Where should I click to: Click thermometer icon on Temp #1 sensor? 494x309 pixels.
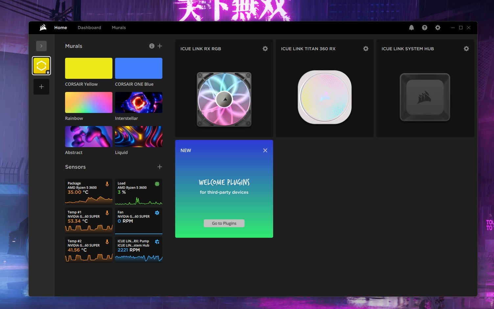107,213
